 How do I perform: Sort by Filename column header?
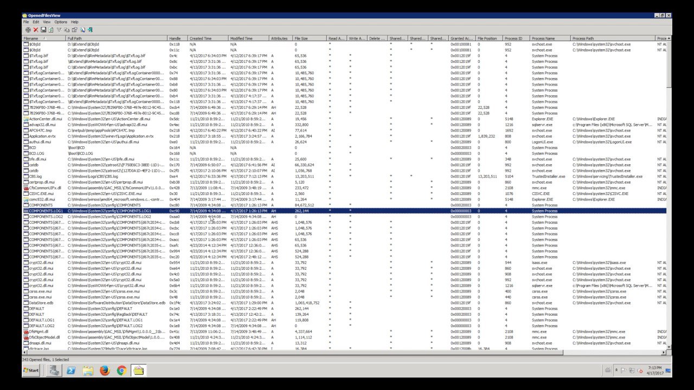[44, 38]
